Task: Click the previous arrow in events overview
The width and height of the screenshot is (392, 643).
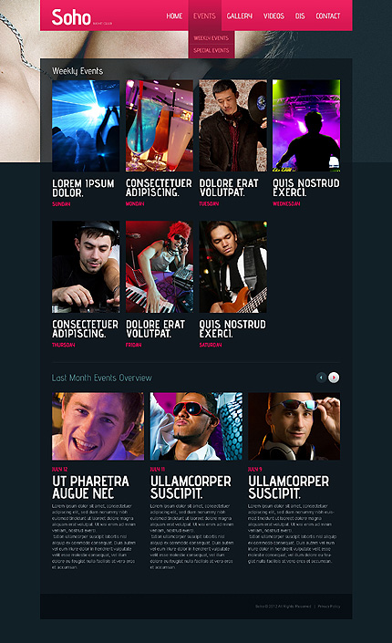Action: 321,378
